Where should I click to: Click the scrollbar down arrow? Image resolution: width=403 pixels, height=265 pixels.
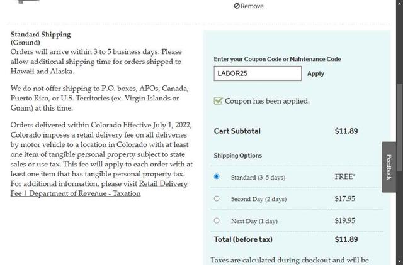(399, 260)
